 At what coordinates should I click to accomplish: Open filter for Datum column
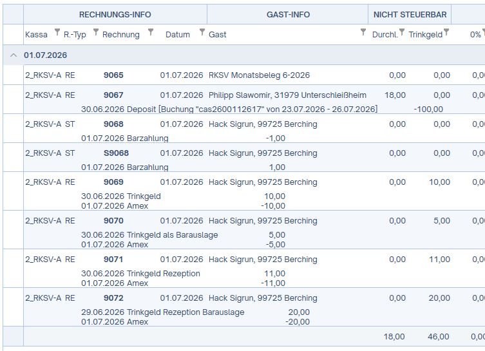coord(202,32)
